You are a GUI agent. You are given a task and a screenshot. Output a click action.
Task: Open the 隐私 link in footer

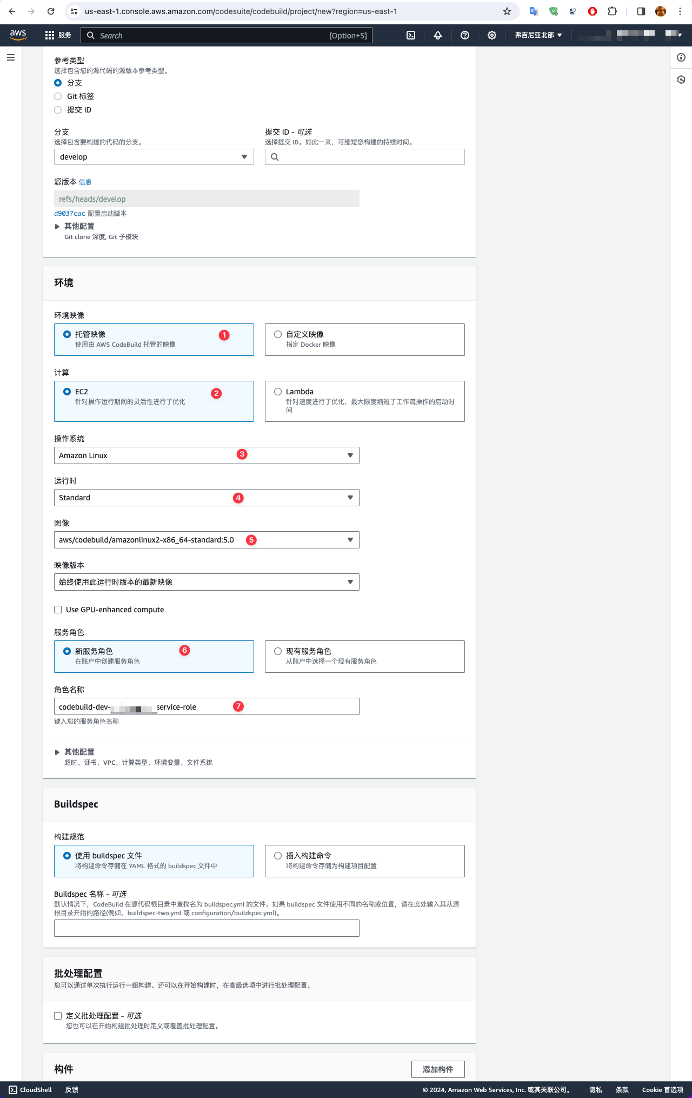tap(596, 1090)
